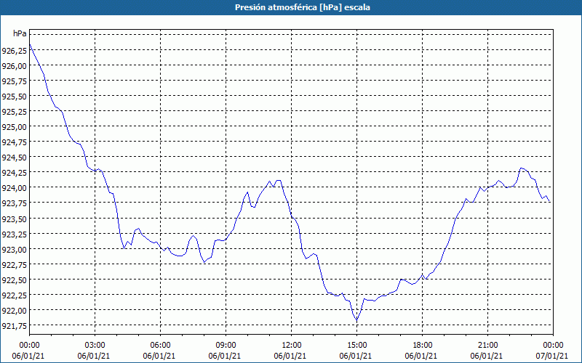Select the 922,25 y-axis value
Viewport: 582px width, 363px height.
tap(14, 295)
